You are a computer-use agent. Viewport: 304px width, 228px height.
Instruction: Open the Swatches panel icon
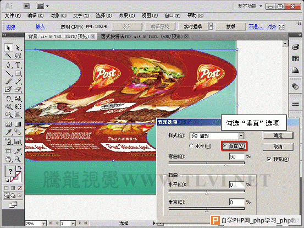click(x=295, y=58)
